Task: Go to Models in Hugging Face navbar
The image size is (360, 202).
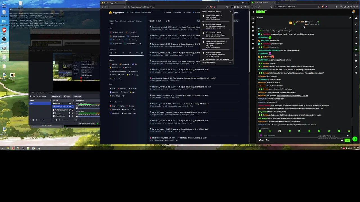Action: pos(168,13)
